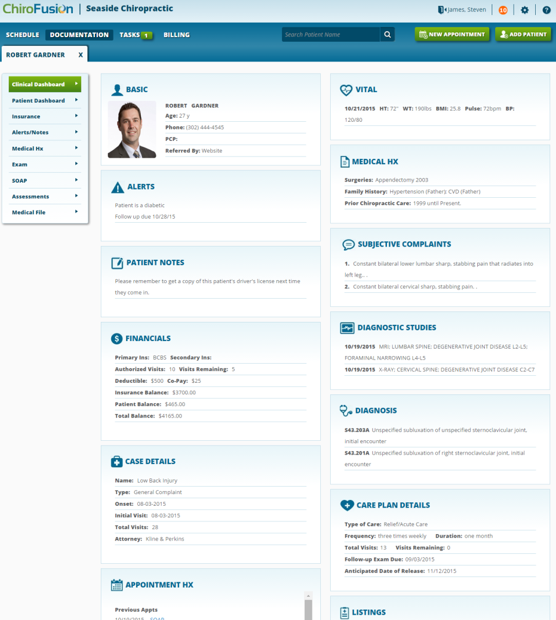Click the Add Patient button
Image resolution: width=556 pixels, height=620 pixels.
[x=523, y=34]
